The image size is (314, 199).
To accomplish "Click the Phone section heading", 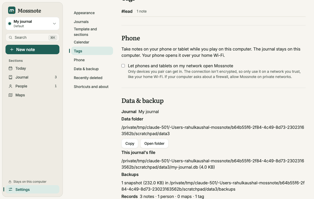I will point(131,38).
